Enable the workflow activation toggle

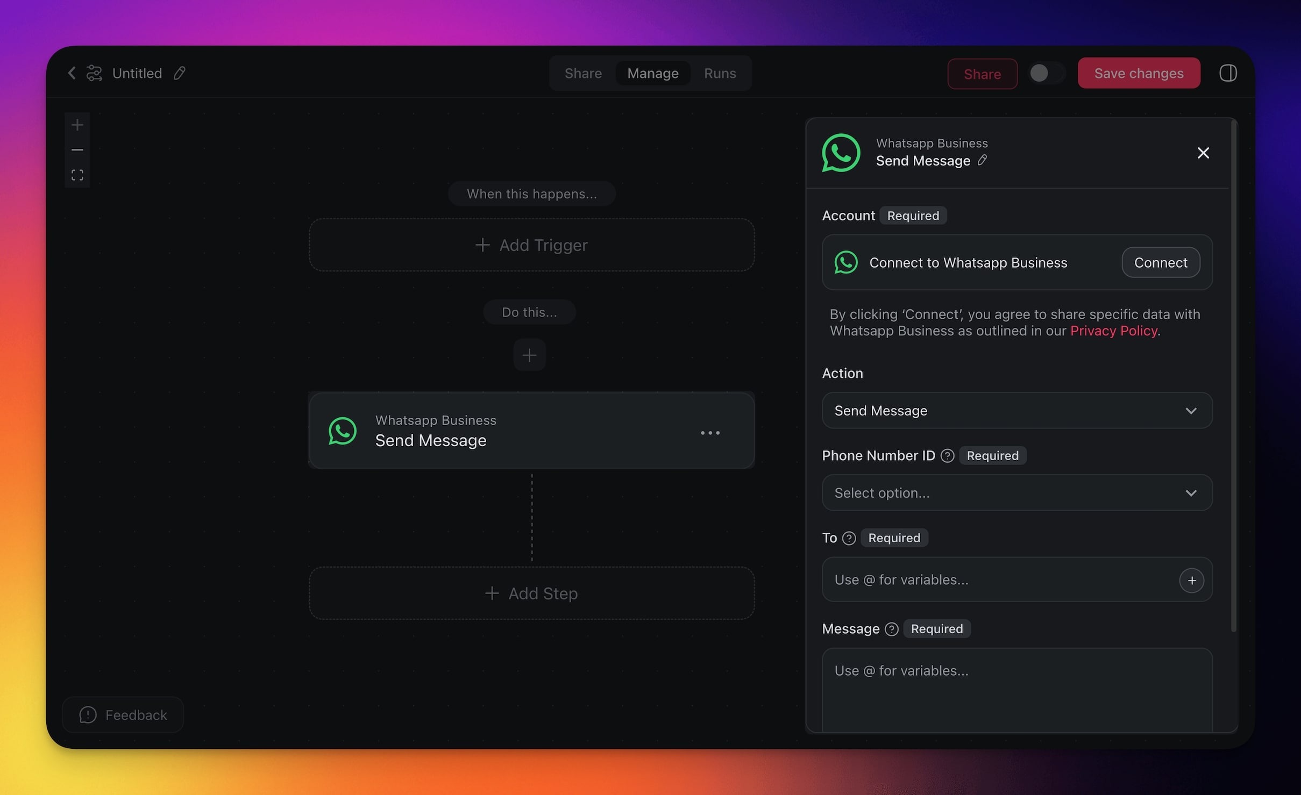(x=1046, y=73)
